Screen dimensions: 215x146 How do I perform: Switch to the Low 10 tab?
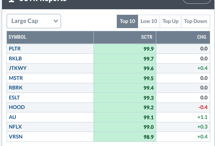pyautogui.click(x=149, y=21)
